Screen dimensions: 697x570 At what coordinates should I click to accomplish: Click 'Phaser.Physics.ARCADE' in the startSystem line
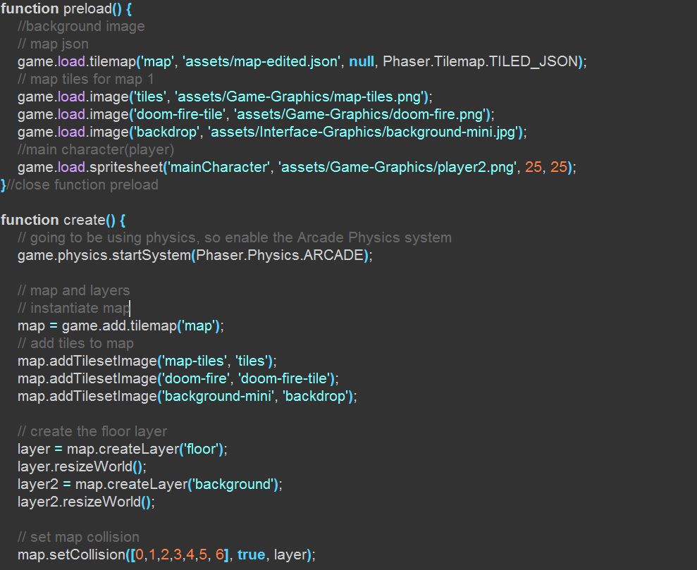click(x=280, y=255)
